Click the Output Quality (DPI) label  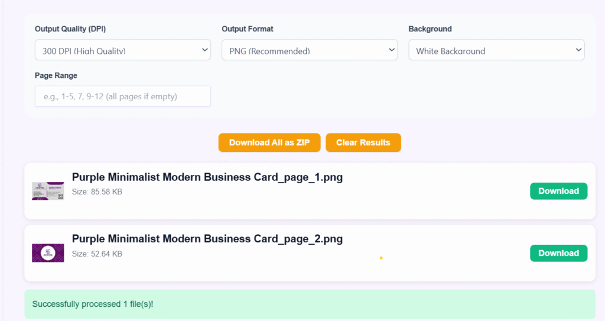point(70,29)
